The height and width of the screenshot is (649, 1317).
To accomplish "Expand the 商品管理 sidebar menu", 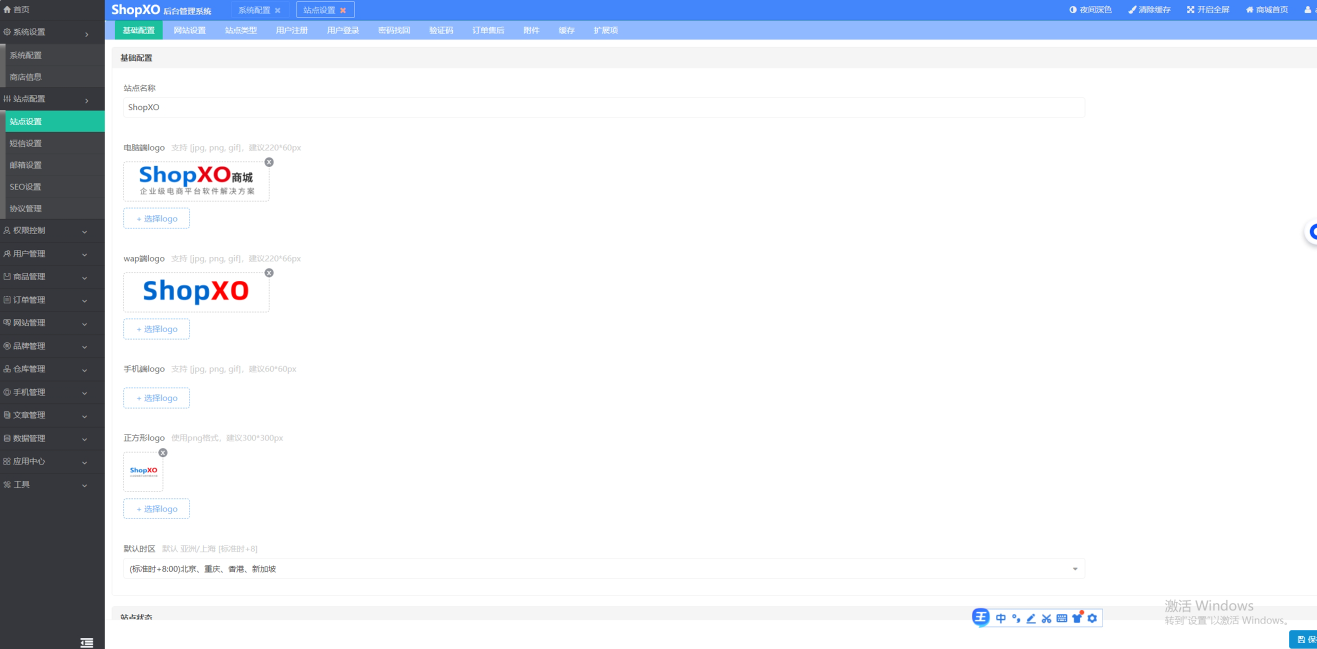I will 52,277.
